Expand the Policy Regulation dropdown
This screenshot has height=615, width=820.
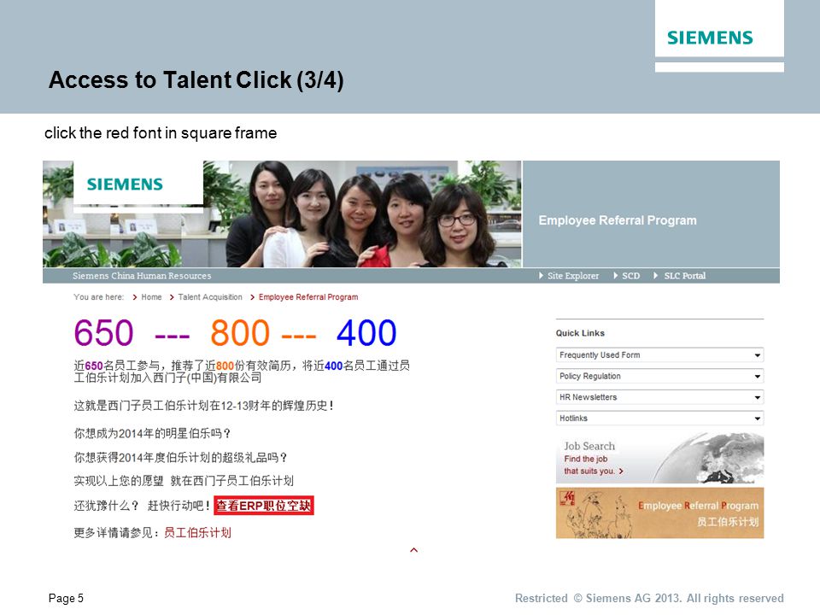[x=659, y=376]
